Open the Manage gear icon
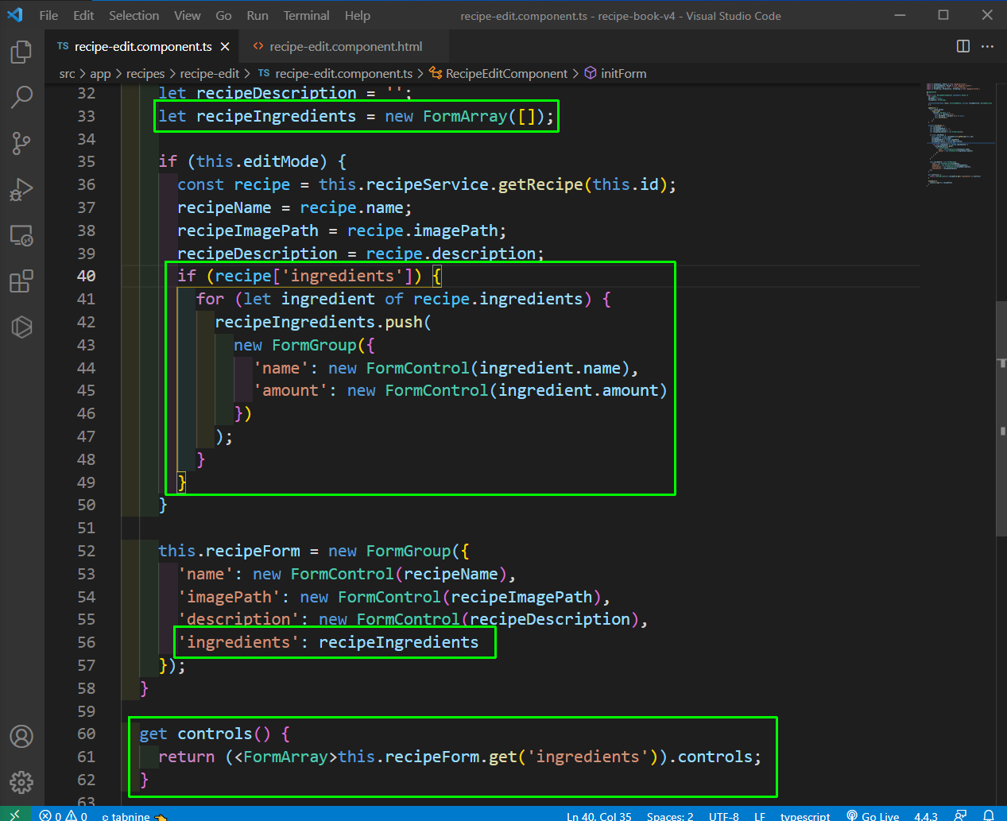Screen dimensions: 1007x821 (21, 782)
